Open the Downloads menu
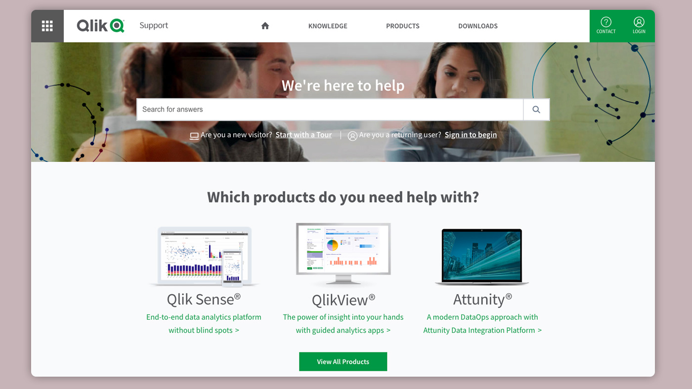This screenshot has height=389, width=692. click(478, 26)
